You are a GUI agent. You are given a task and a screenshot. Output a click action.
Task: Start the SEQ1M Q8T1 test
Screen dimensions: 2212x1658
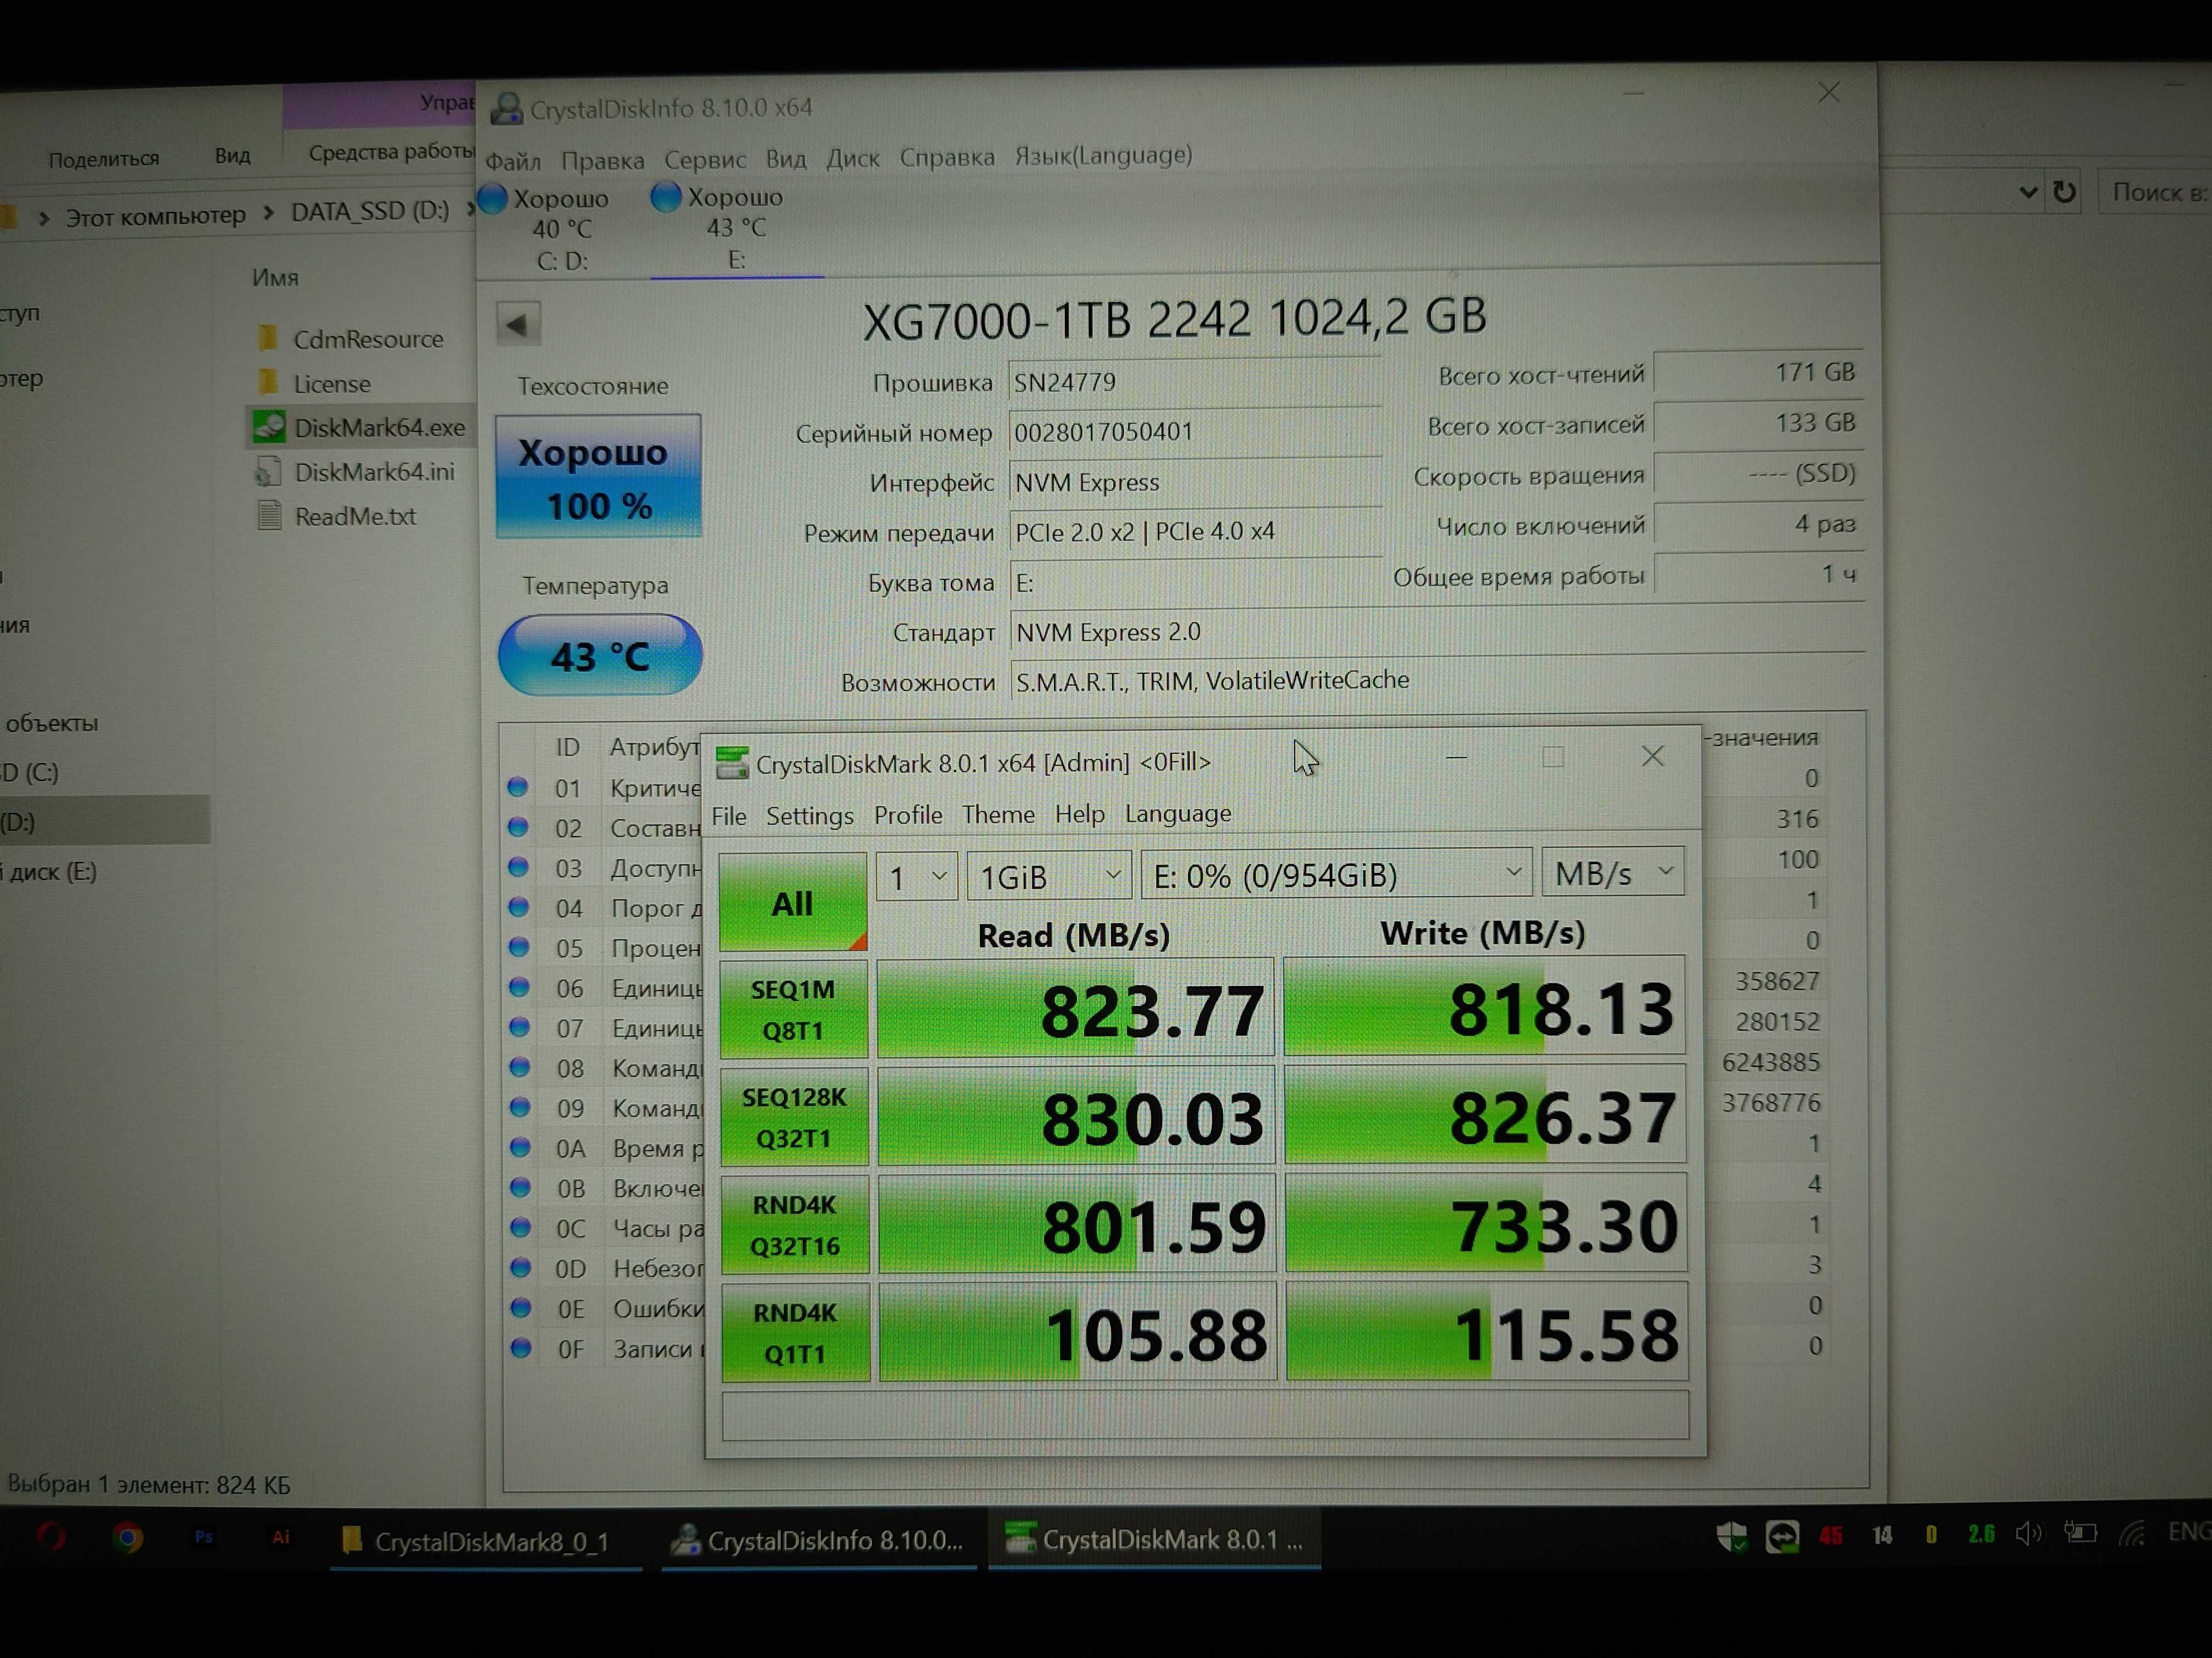pyautogui.click(x=793, y=1009)
